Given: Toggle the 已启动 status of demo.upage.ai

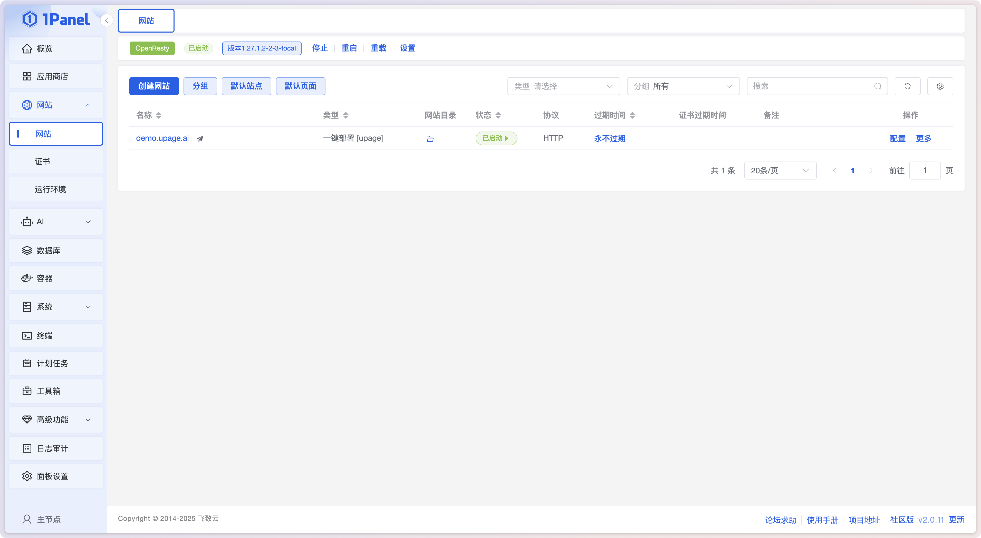Looking at the screenshot, I should click(496, 138).
